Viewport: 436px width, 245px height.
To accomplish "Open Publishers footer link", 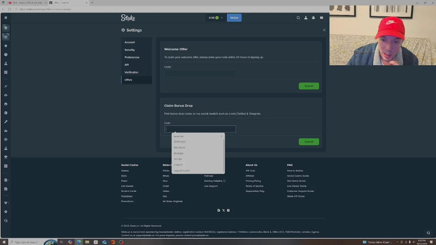I will [127, 196].
